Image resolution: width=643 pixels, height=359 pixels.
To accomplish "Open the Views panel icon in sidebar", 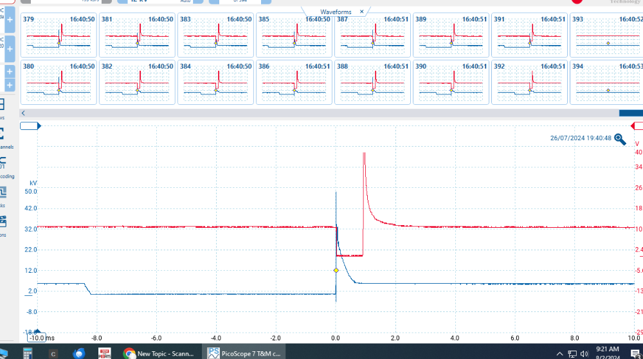I will pyautogui.click(x=2, y=105).
